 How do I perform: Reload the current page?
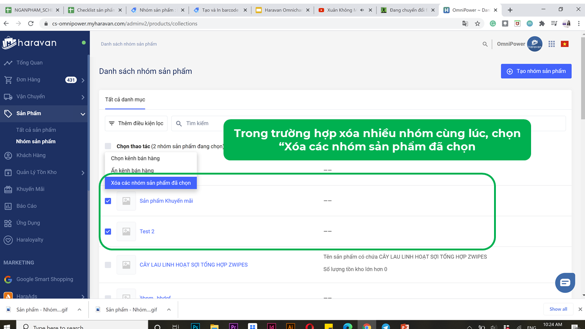click(x=31, y=23)
